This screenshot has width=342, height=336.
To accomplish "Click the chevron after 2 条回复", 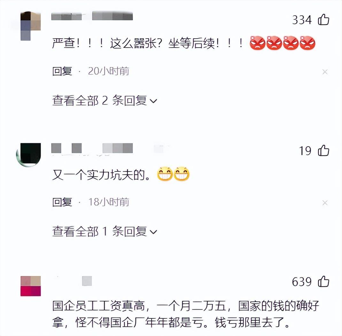I will (153, 101).
